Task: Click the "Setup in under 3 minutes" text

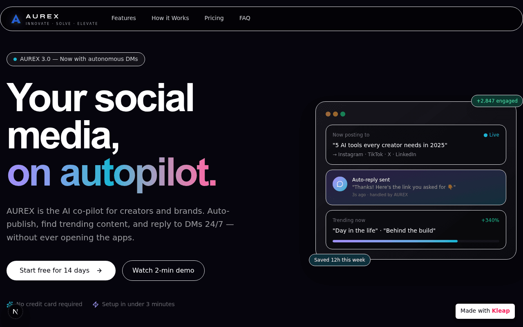Action: click(x=139, y=304)
